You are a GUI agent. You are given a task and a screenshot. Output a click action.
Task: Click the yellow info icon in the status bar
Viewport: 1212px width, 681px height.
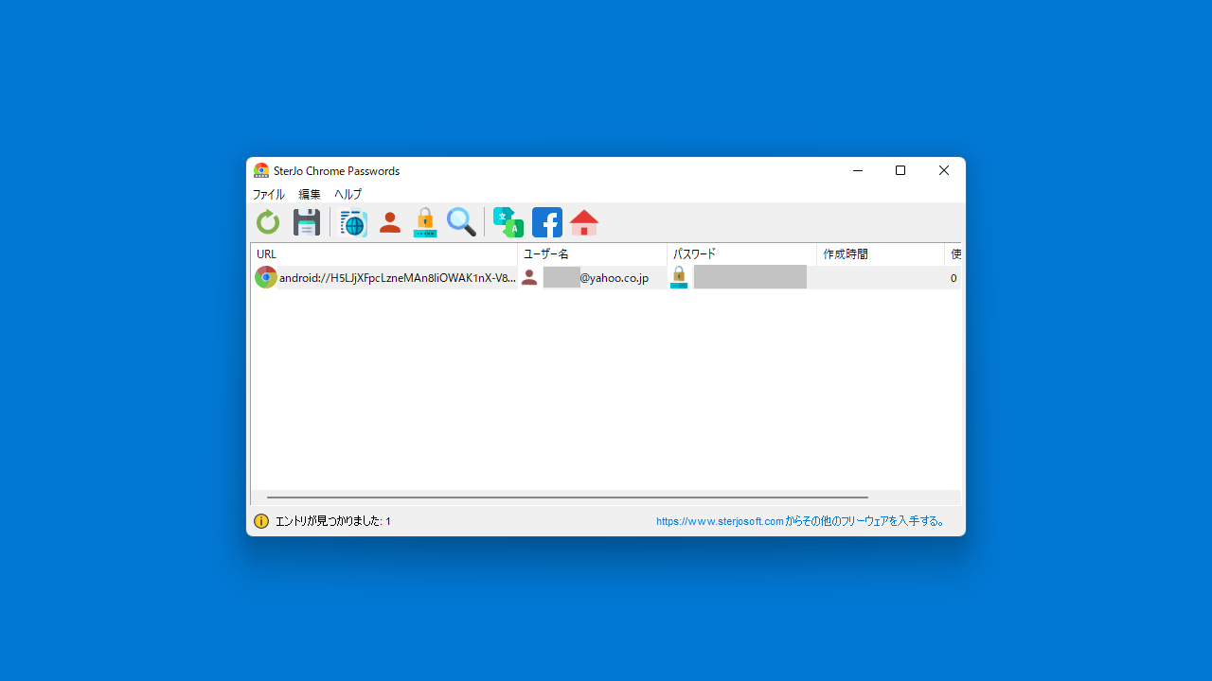pyautogui.click(x=261, y=521)
